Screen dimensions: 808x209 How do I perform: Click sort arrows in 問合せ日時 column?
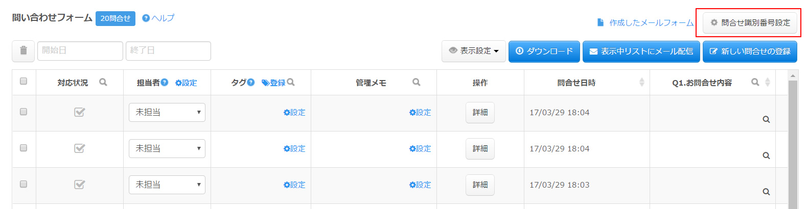[x=641, y=83]
